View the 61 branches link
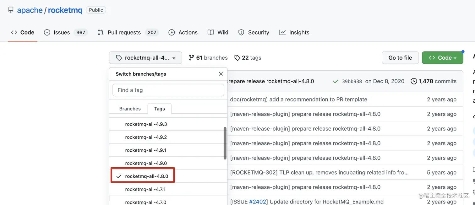This screenshot has width=475, height=205. 208,58
